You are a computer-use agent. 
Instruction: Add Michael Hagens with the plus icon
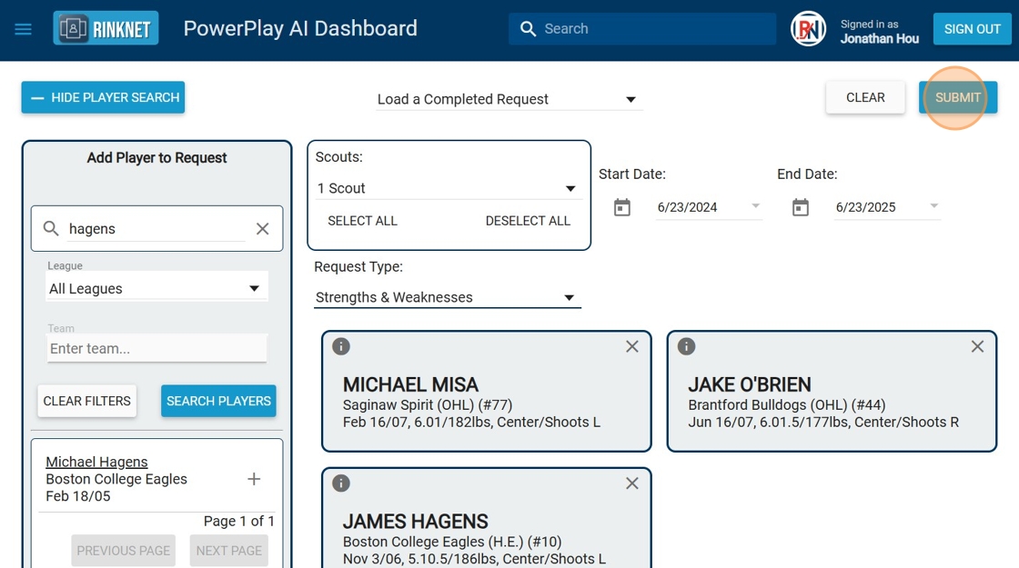(x=254, y=479)
